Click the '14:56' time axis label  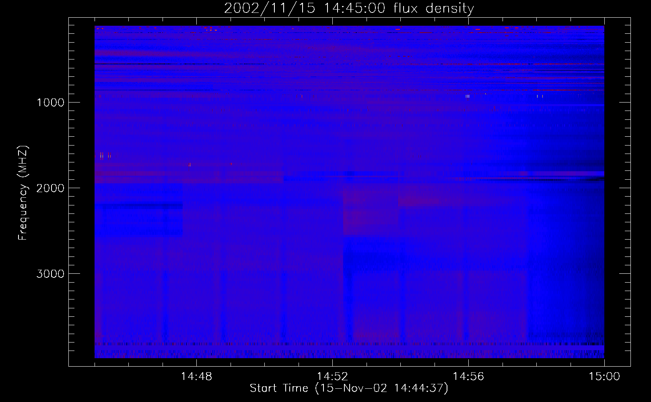pos(468,377)
